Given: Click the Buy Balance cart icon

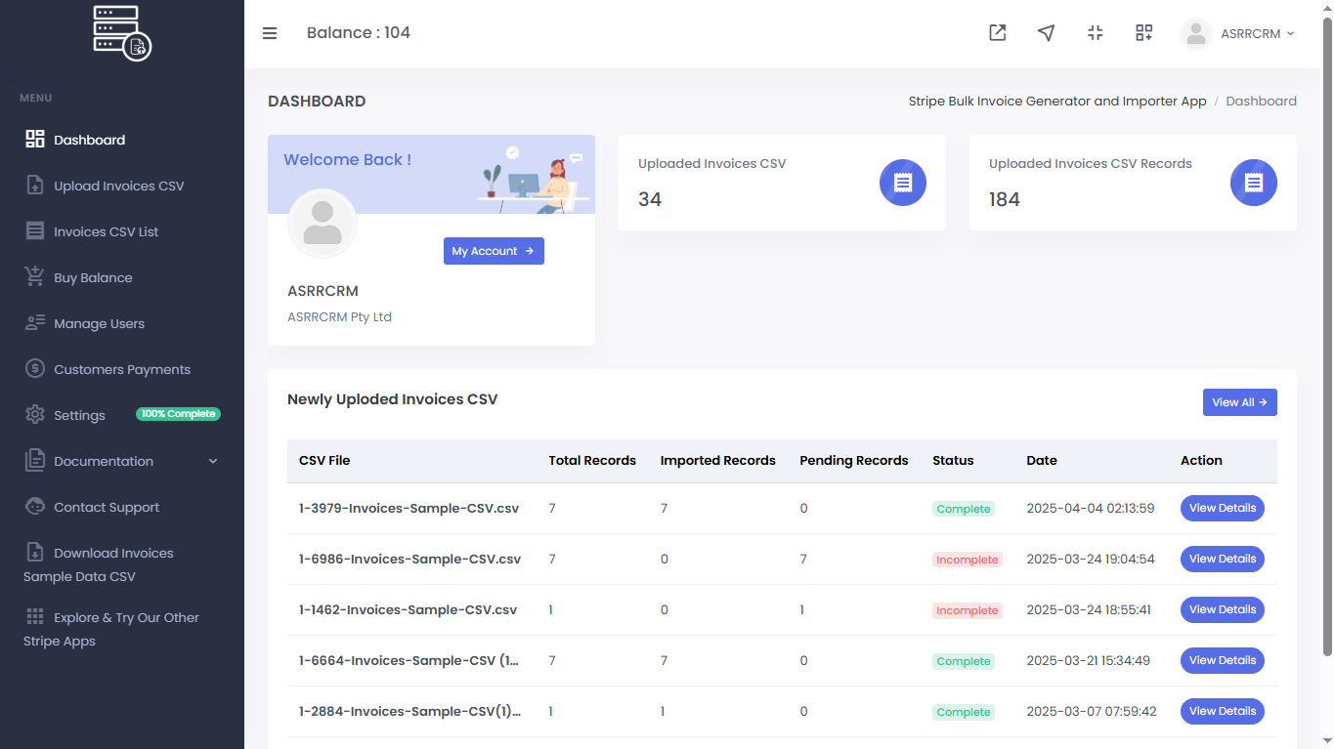Looking at the screenshot, I should click(35, 277).
